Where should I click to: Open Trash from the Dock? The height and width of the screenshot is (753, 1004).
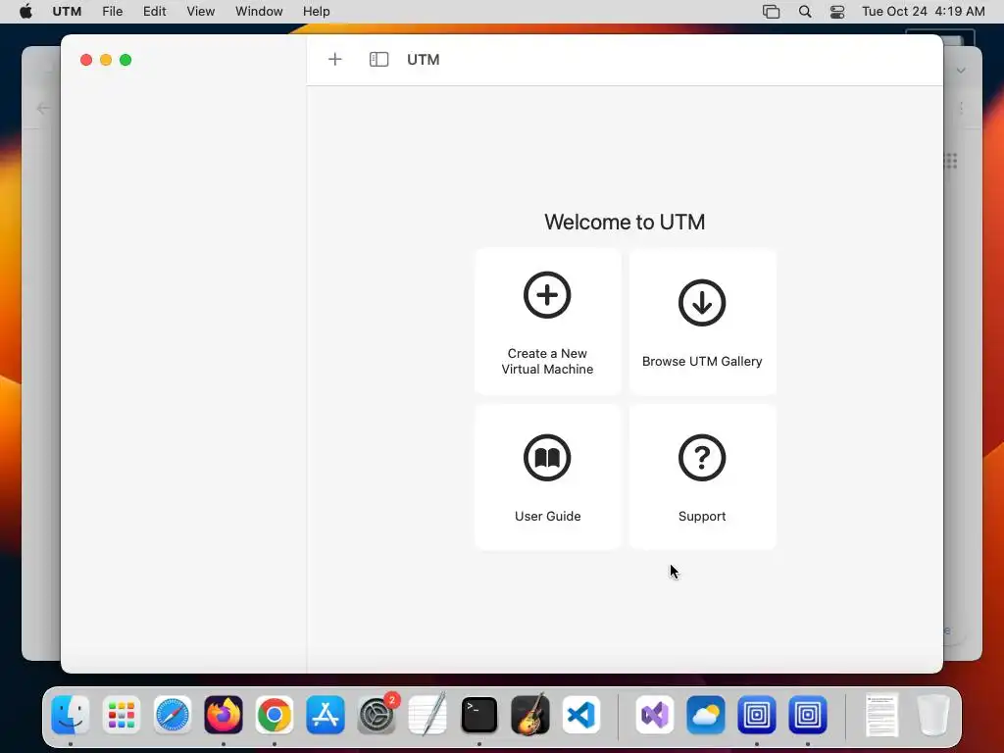click(x=932, y=715)
